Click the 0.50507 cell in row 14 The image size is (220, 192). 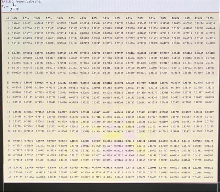[x=107, y=97]
